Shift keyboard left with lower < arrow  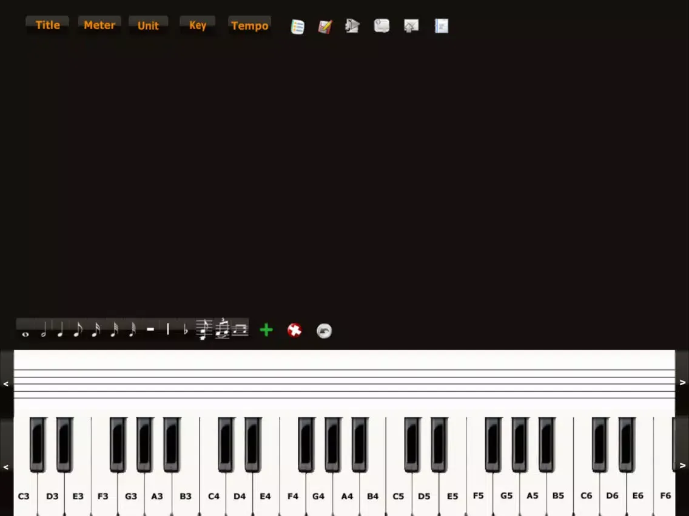(x=6, y=467)
